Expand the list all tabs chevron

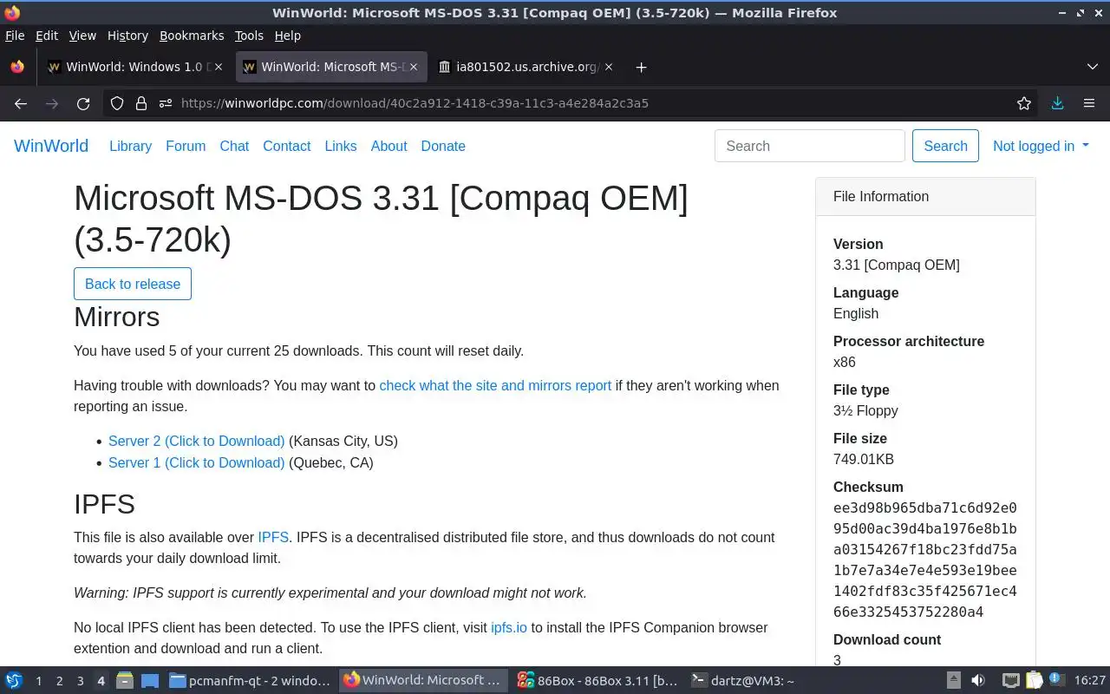(x=1092, y=67)
